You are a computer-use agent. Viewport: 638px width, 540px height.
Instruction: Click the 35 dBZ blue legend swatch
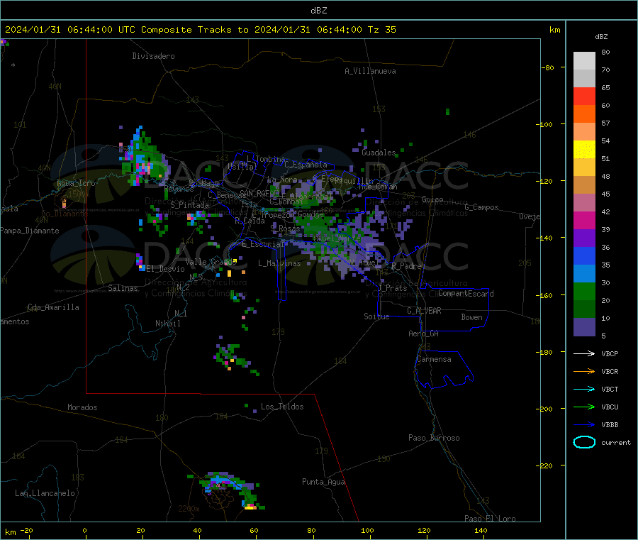(x=584, y=255)
